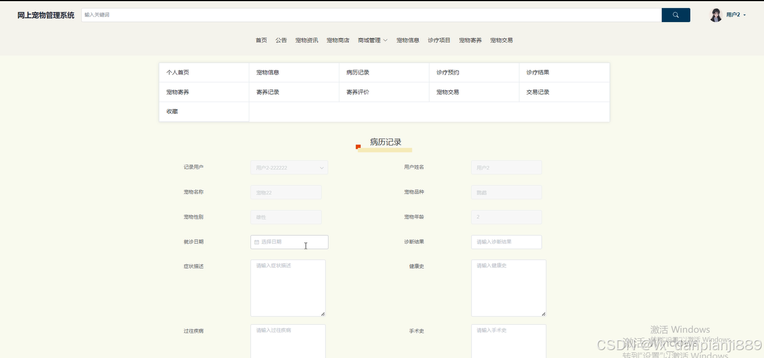The height and width of the screenshot is (358, 764).
Task: Click the disabled 用户姓名 field
Action: pyautogui.click(x=506, y=167)
